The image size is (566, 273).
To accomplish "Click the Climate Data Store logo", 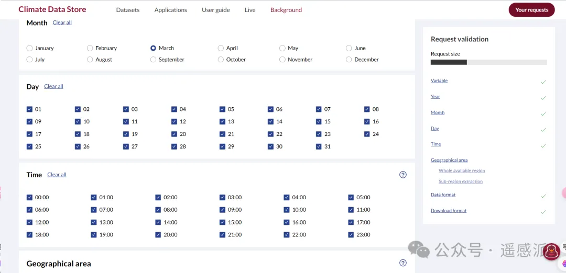I will point(52,9).
